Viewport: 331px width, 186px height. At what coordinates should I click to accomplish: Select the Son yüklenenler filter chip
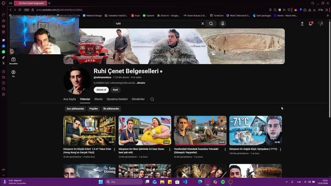click(75, 109)
